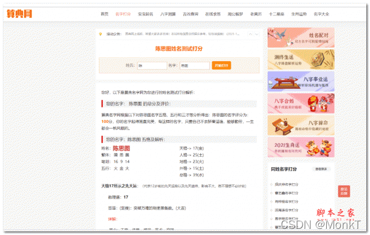The width and height of the screenshot is (370, 235).
Task: Show next announcement with down chevron
Action: click(257, 34)
